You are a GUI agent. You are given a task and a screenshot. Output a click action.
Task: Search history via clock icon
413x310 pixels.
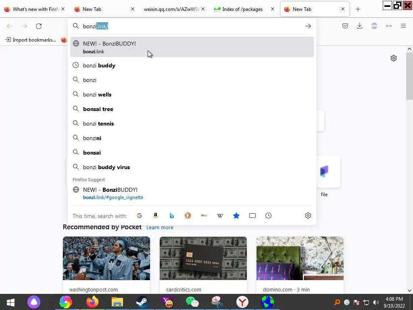pos(268,216)
